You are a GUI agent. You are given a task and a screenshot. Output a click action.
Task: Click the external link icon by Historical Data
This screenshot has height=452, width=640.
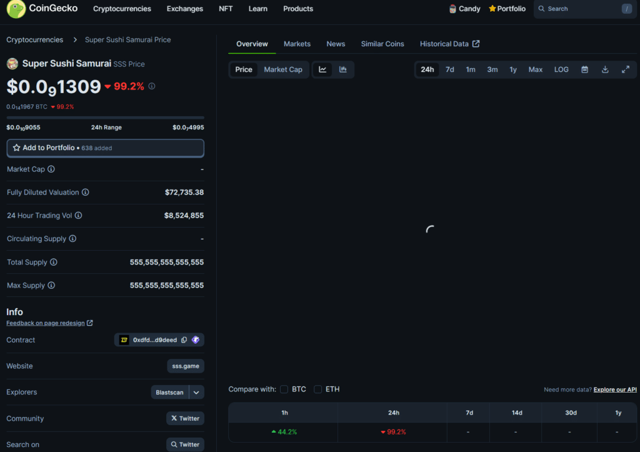[x=476, y=44]
